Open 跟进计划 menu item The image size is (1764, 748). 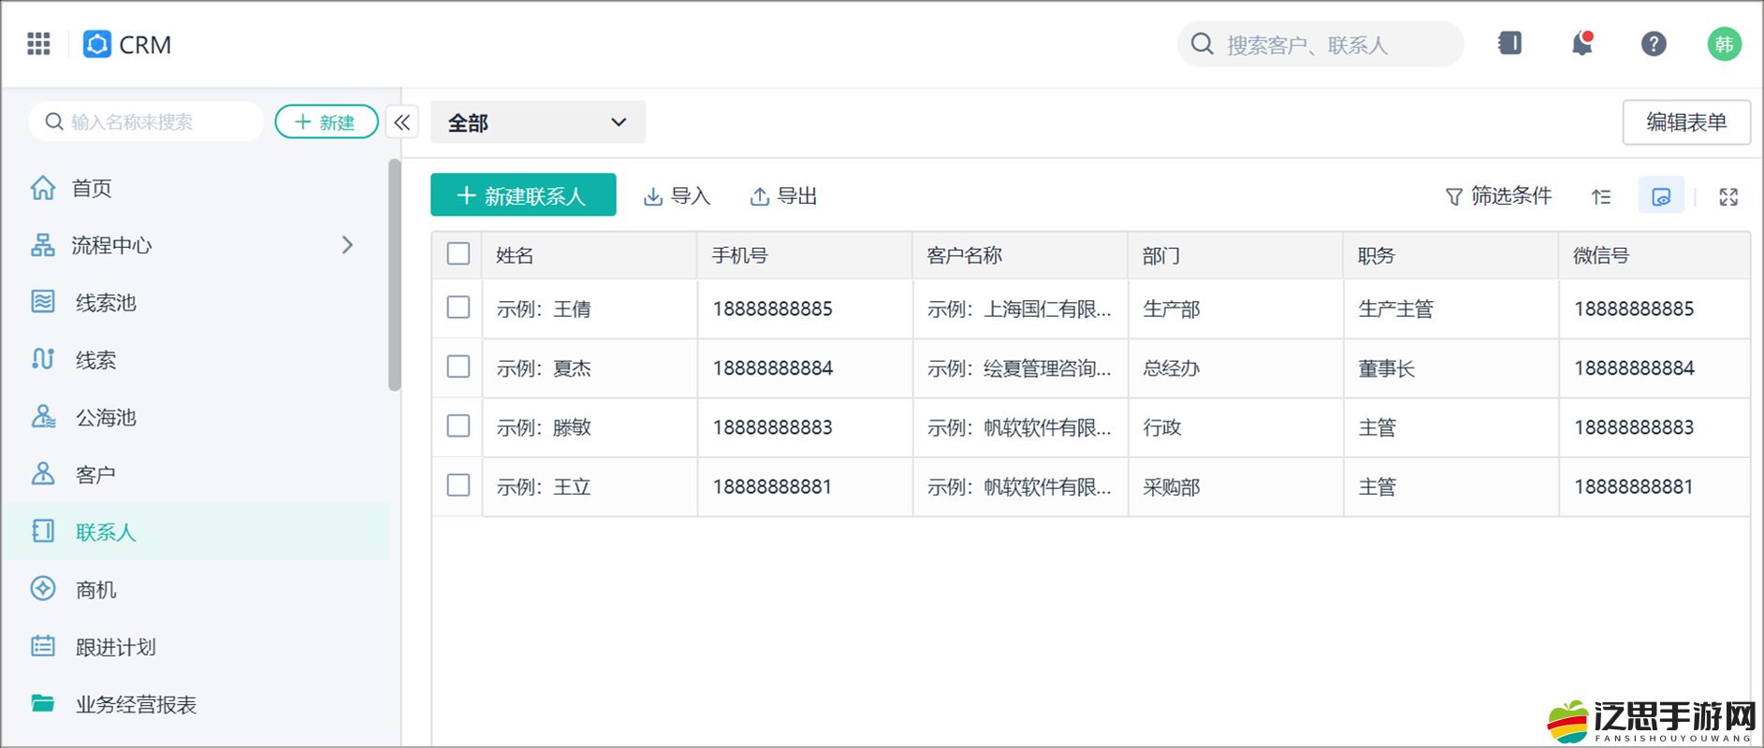click(x=194, y=646)
